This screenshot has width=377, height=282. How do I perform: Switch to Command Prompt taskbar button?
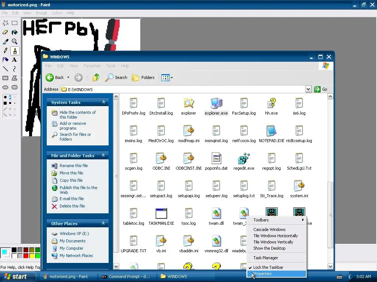pyautogui.click(x=127, y=276)
